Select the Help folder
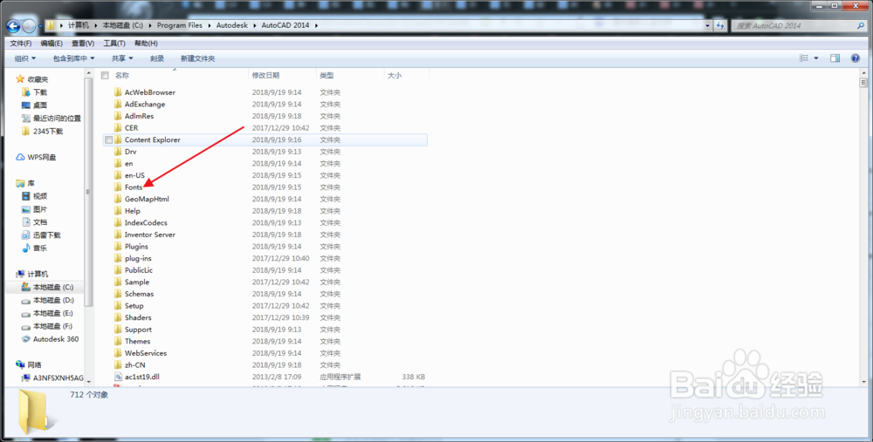This screenshot has width=873, height=442. [133, 211]
